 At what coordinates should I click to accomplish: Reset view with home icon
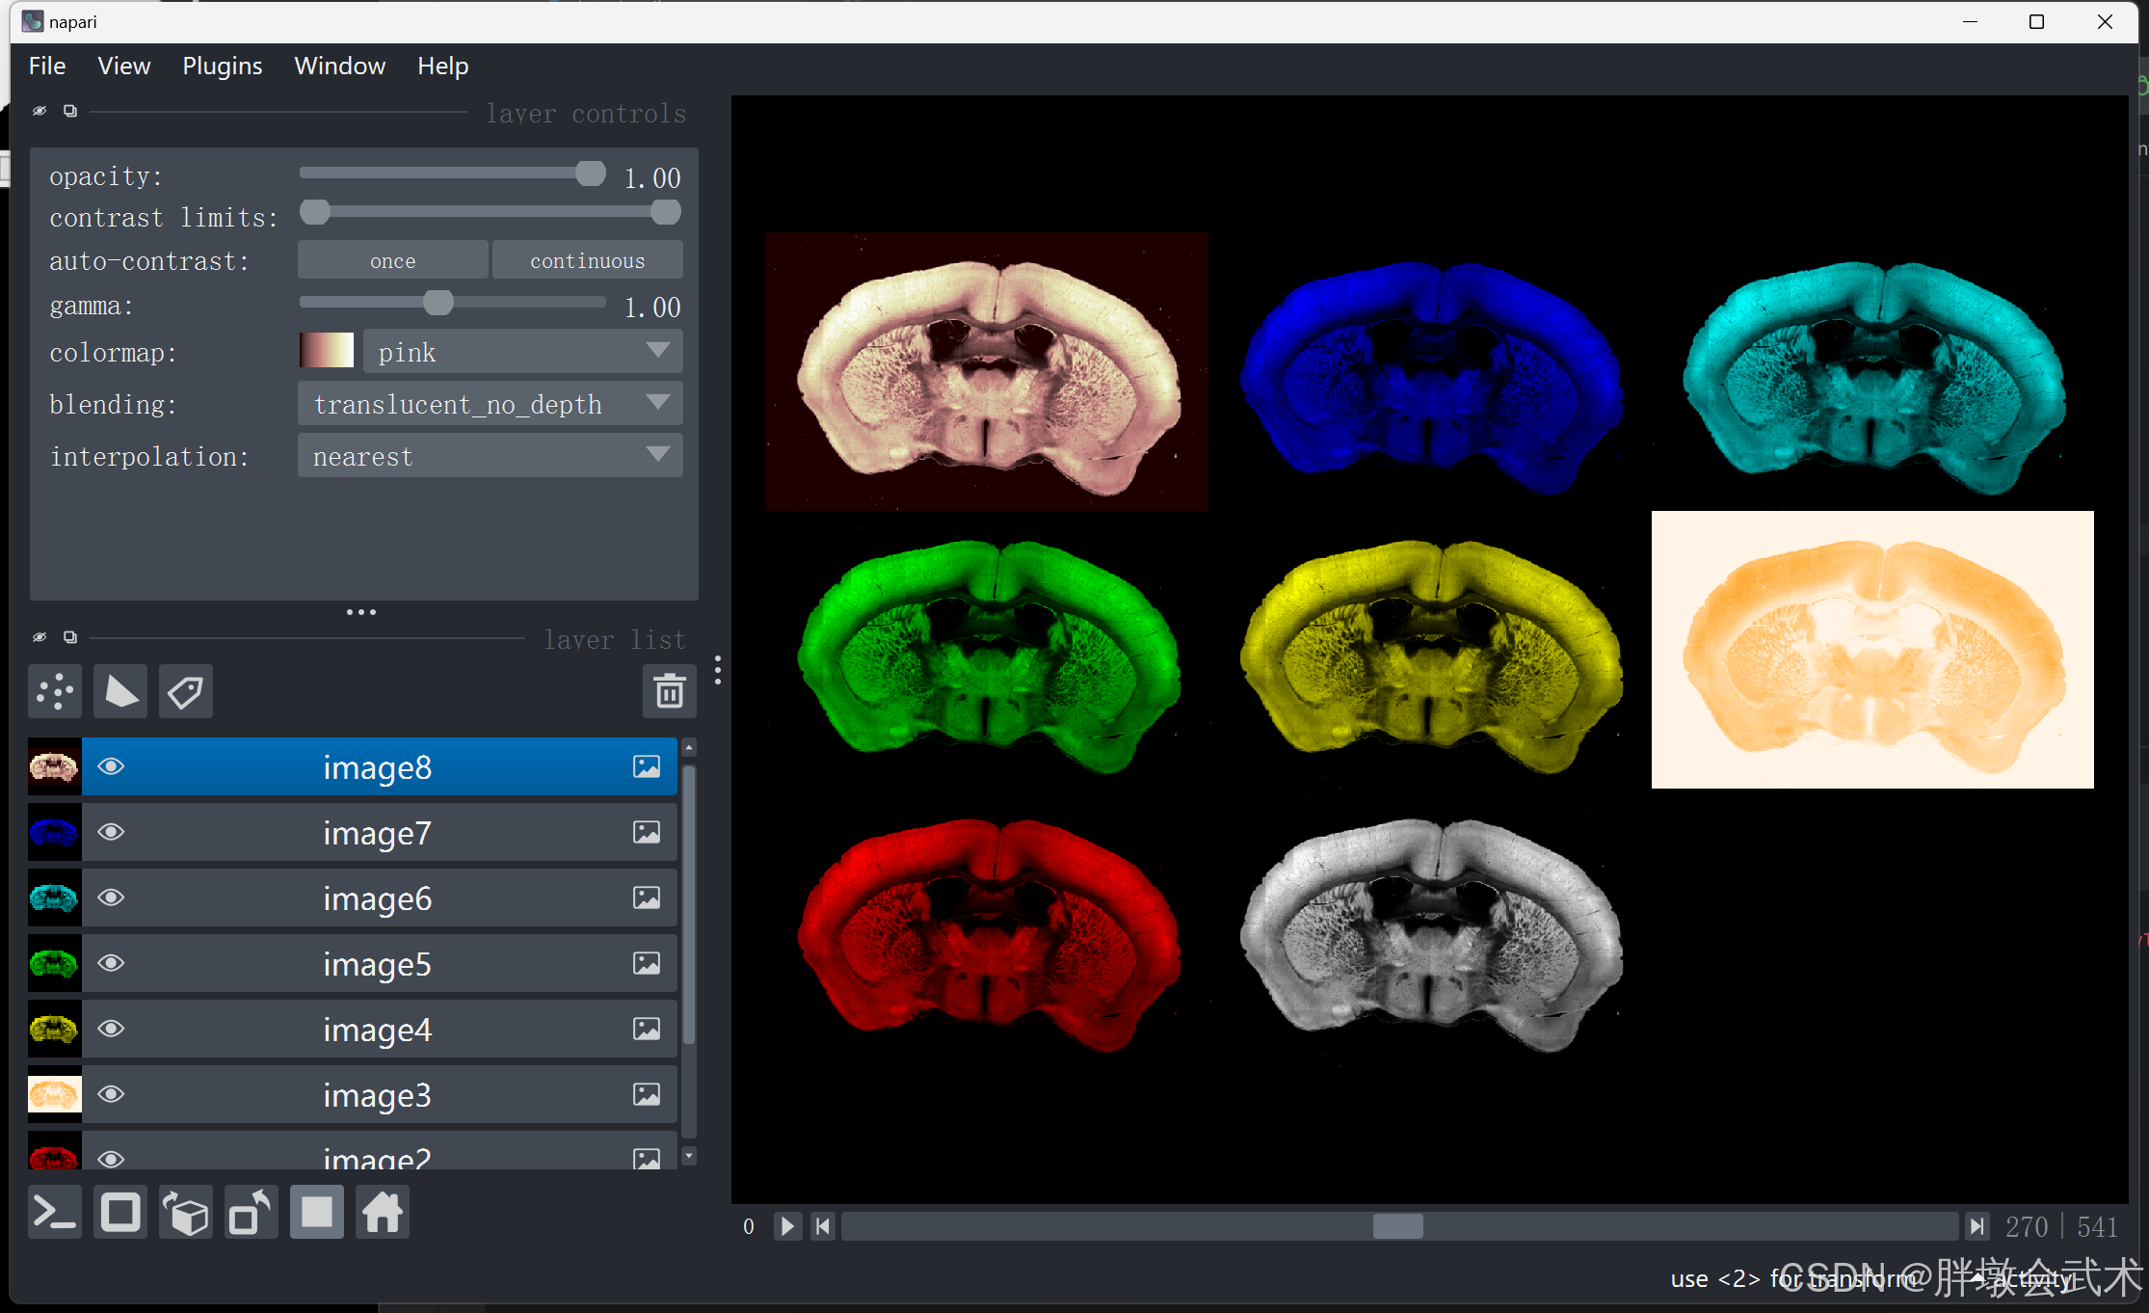pyautogui.click(x=383, y=1213)
